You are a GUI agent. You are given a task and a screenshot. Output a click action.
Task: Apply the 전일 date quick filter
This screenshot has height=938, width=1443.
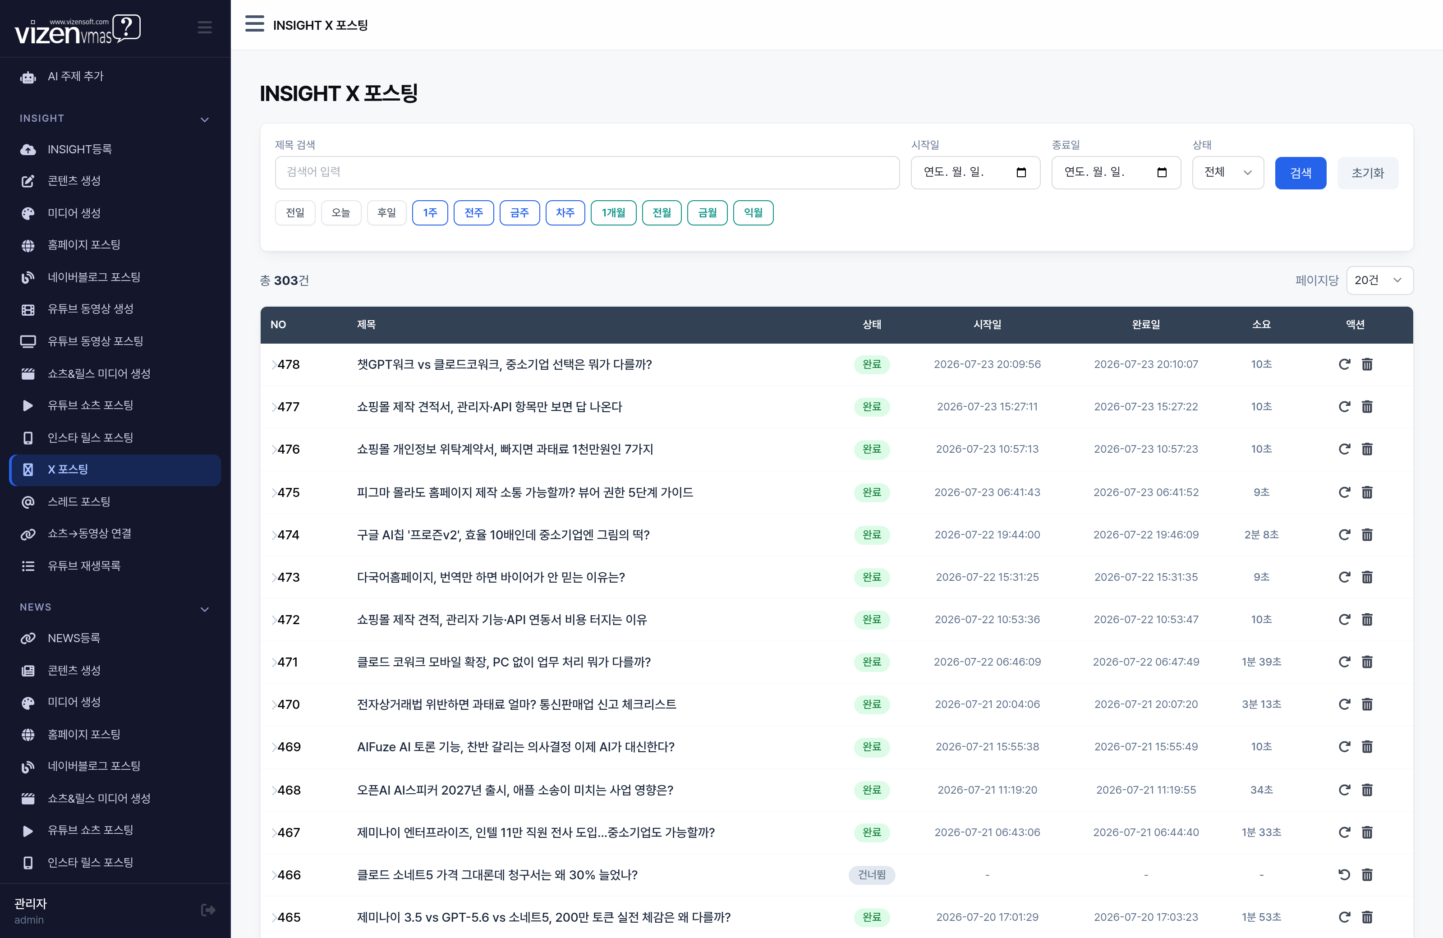click(x=295, y=213)
